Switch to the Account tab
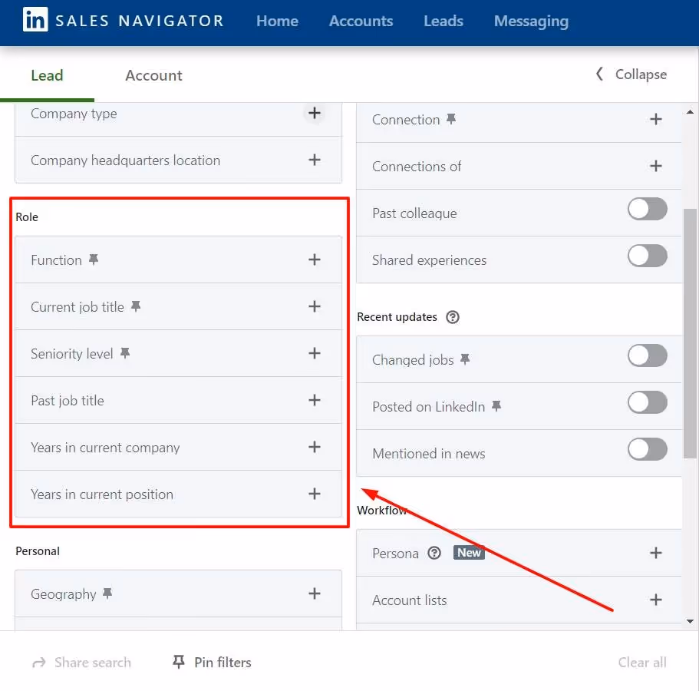The width and height of the screenshot is (699, 691). [153, 75]
